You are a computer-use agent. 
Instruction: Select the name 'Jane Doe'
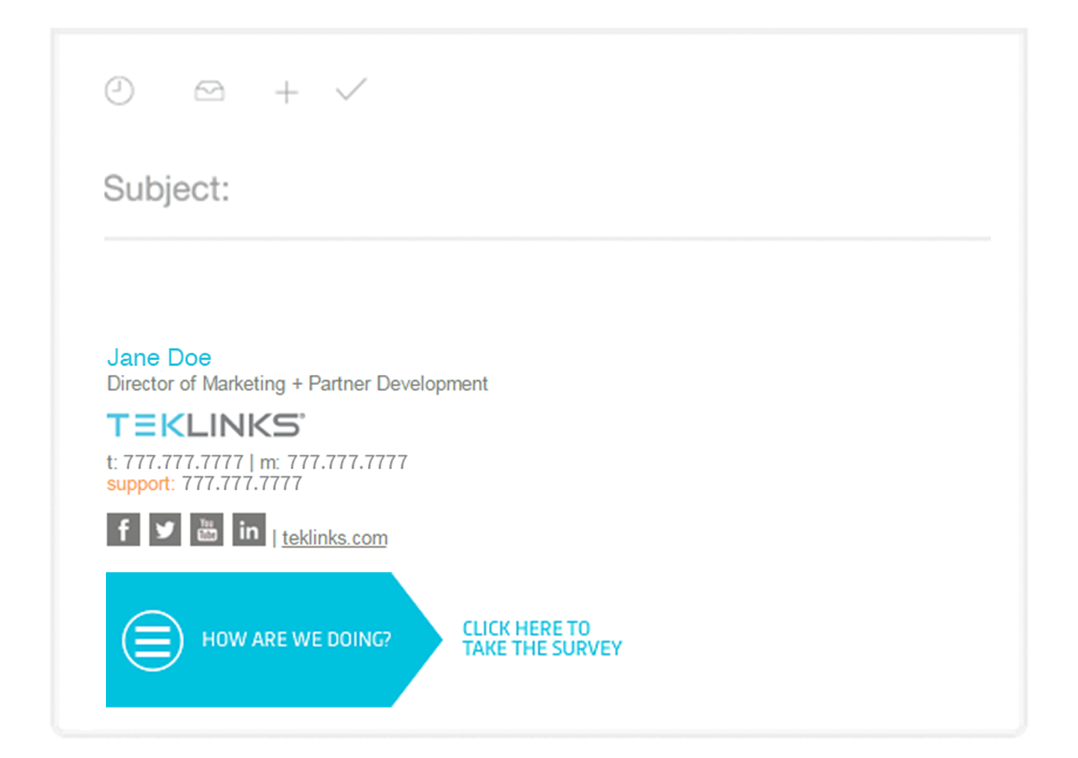click(159, 357)
